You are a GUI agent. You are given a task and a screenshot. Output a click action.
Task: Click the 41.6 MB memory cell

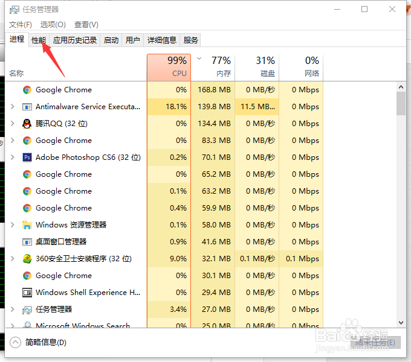[x=213, y=242]
